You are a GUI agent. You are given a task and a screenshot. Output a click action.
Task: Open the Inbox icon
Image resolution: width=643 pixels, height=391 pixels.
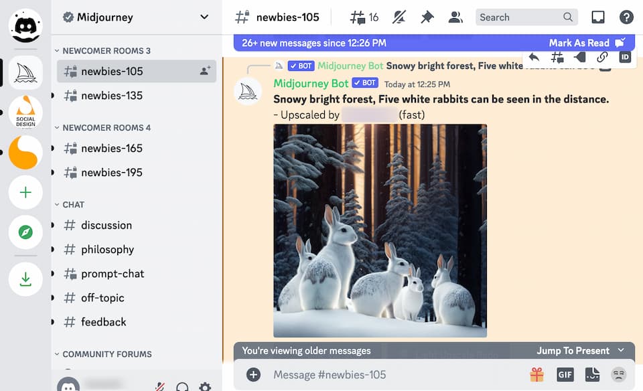pos(597,17)
